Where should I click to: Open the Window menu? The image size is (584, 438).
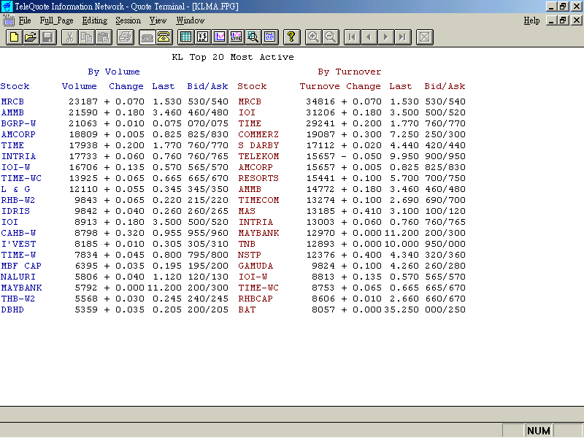(191, 20)
